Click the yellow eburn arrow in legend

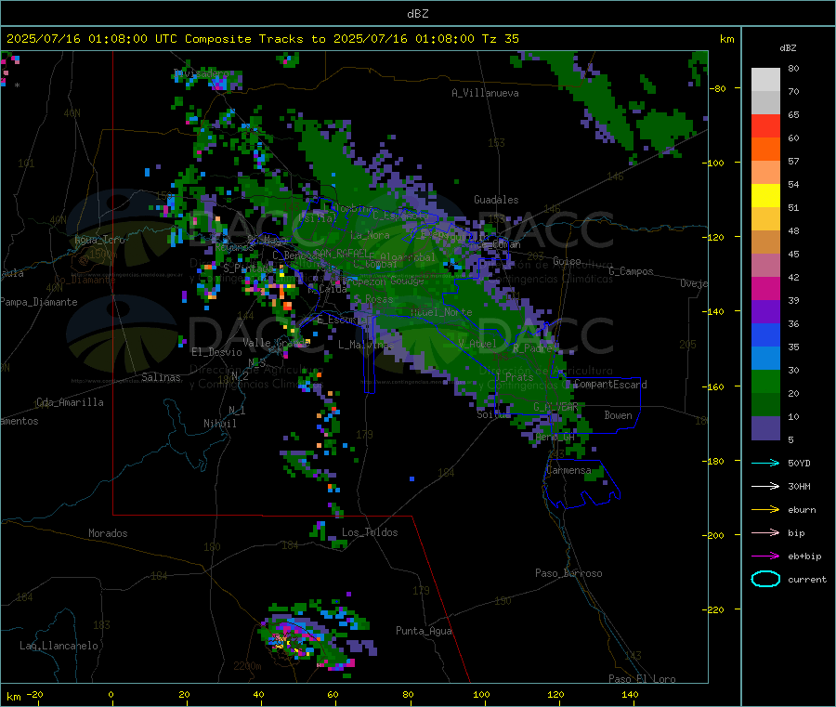pos(765,510)
